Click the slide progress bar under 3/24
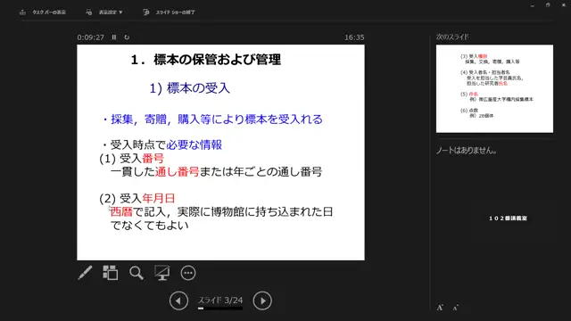571x321 pixels. [220, 309]
